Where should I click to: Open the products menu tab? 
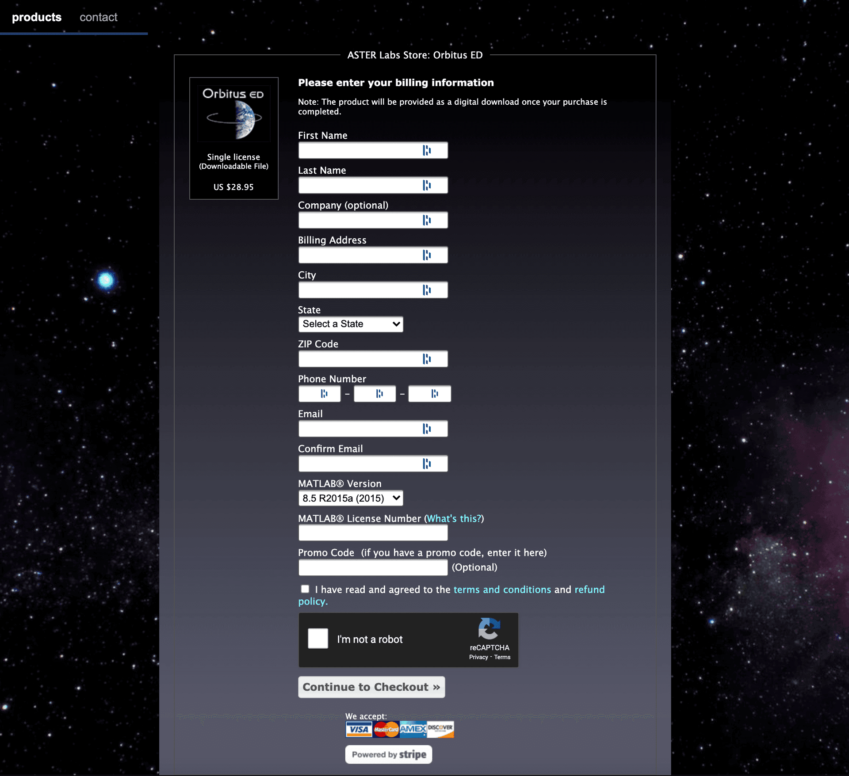37,17
